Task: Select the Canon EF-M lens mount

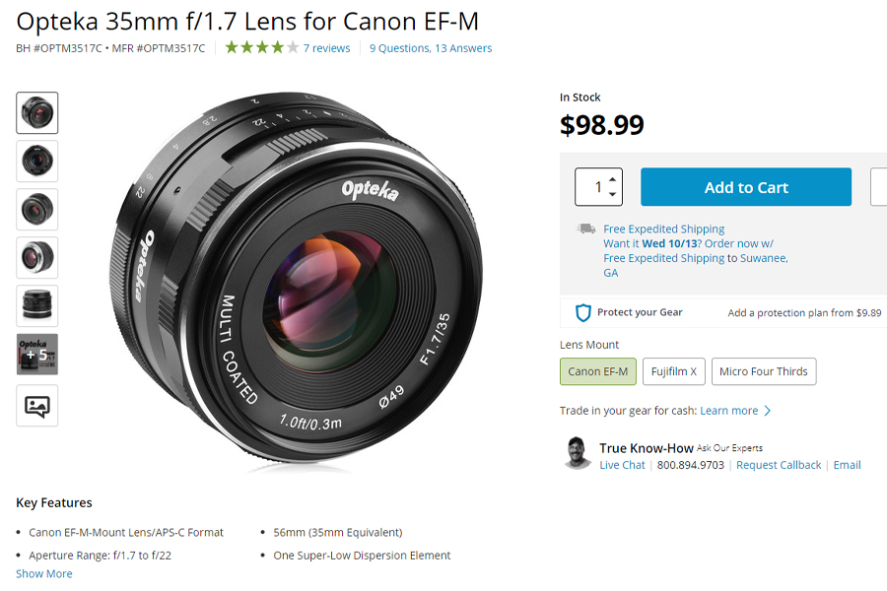Action: pyautogui.click(x=598, y=371)
